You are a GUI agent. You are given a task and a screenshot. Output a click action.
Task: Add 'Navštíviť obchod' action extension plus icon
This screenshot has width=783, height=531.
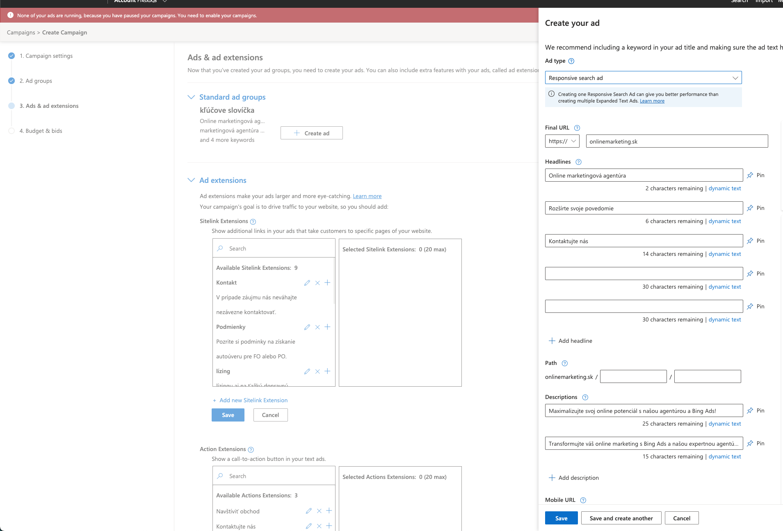click(329, 511)
